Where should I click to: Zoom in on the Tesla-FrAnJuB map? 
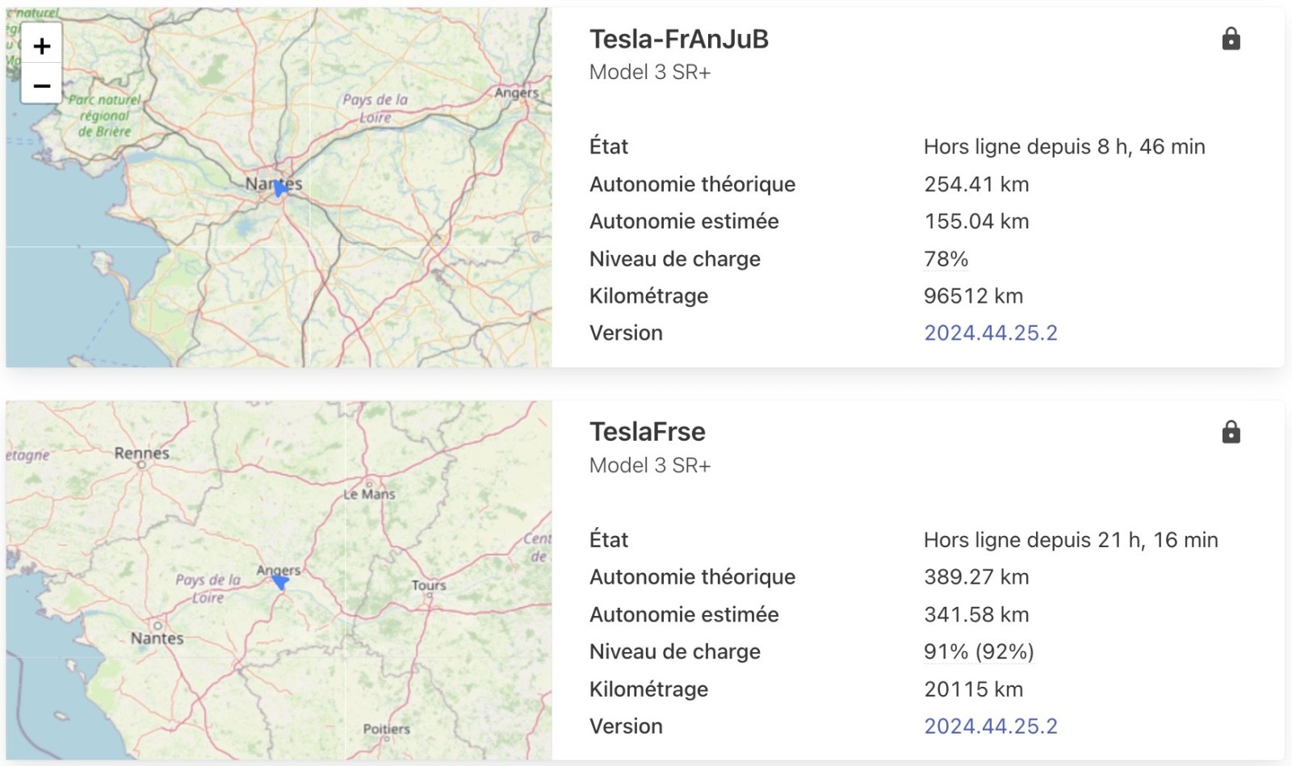coord(42,46)
